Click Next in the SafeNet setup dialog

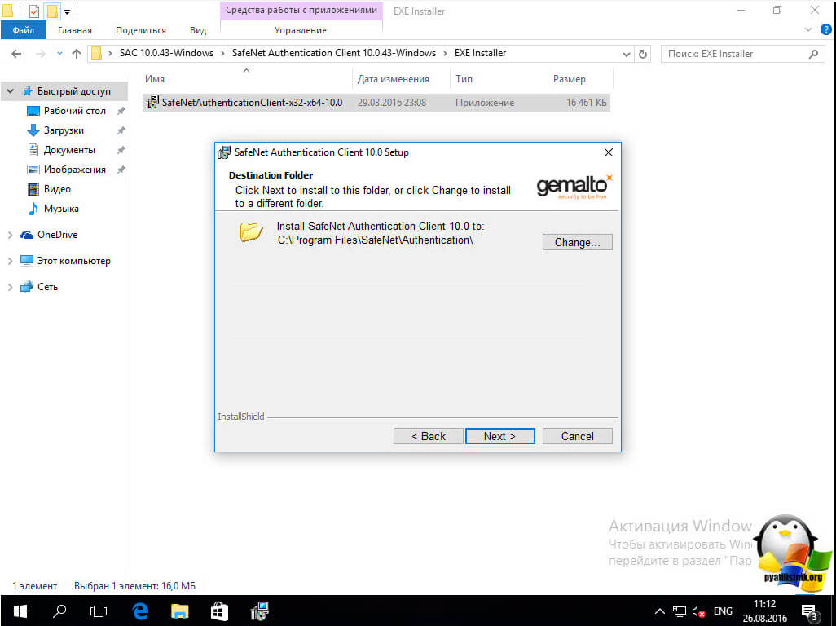[x=499, y=436]
